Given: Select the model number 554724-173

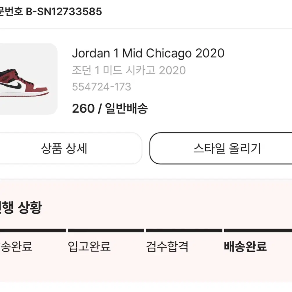Looking at the screenshot, I should (x=102, y=87).
